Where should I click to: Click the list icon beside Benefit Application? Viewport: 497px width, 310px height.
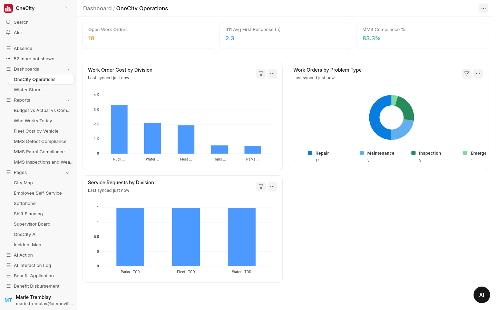pyautogui.click(x=8, y=276)
